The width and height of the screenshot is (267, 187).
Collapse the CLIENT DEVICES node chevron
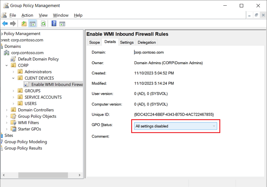pos(13,78)
